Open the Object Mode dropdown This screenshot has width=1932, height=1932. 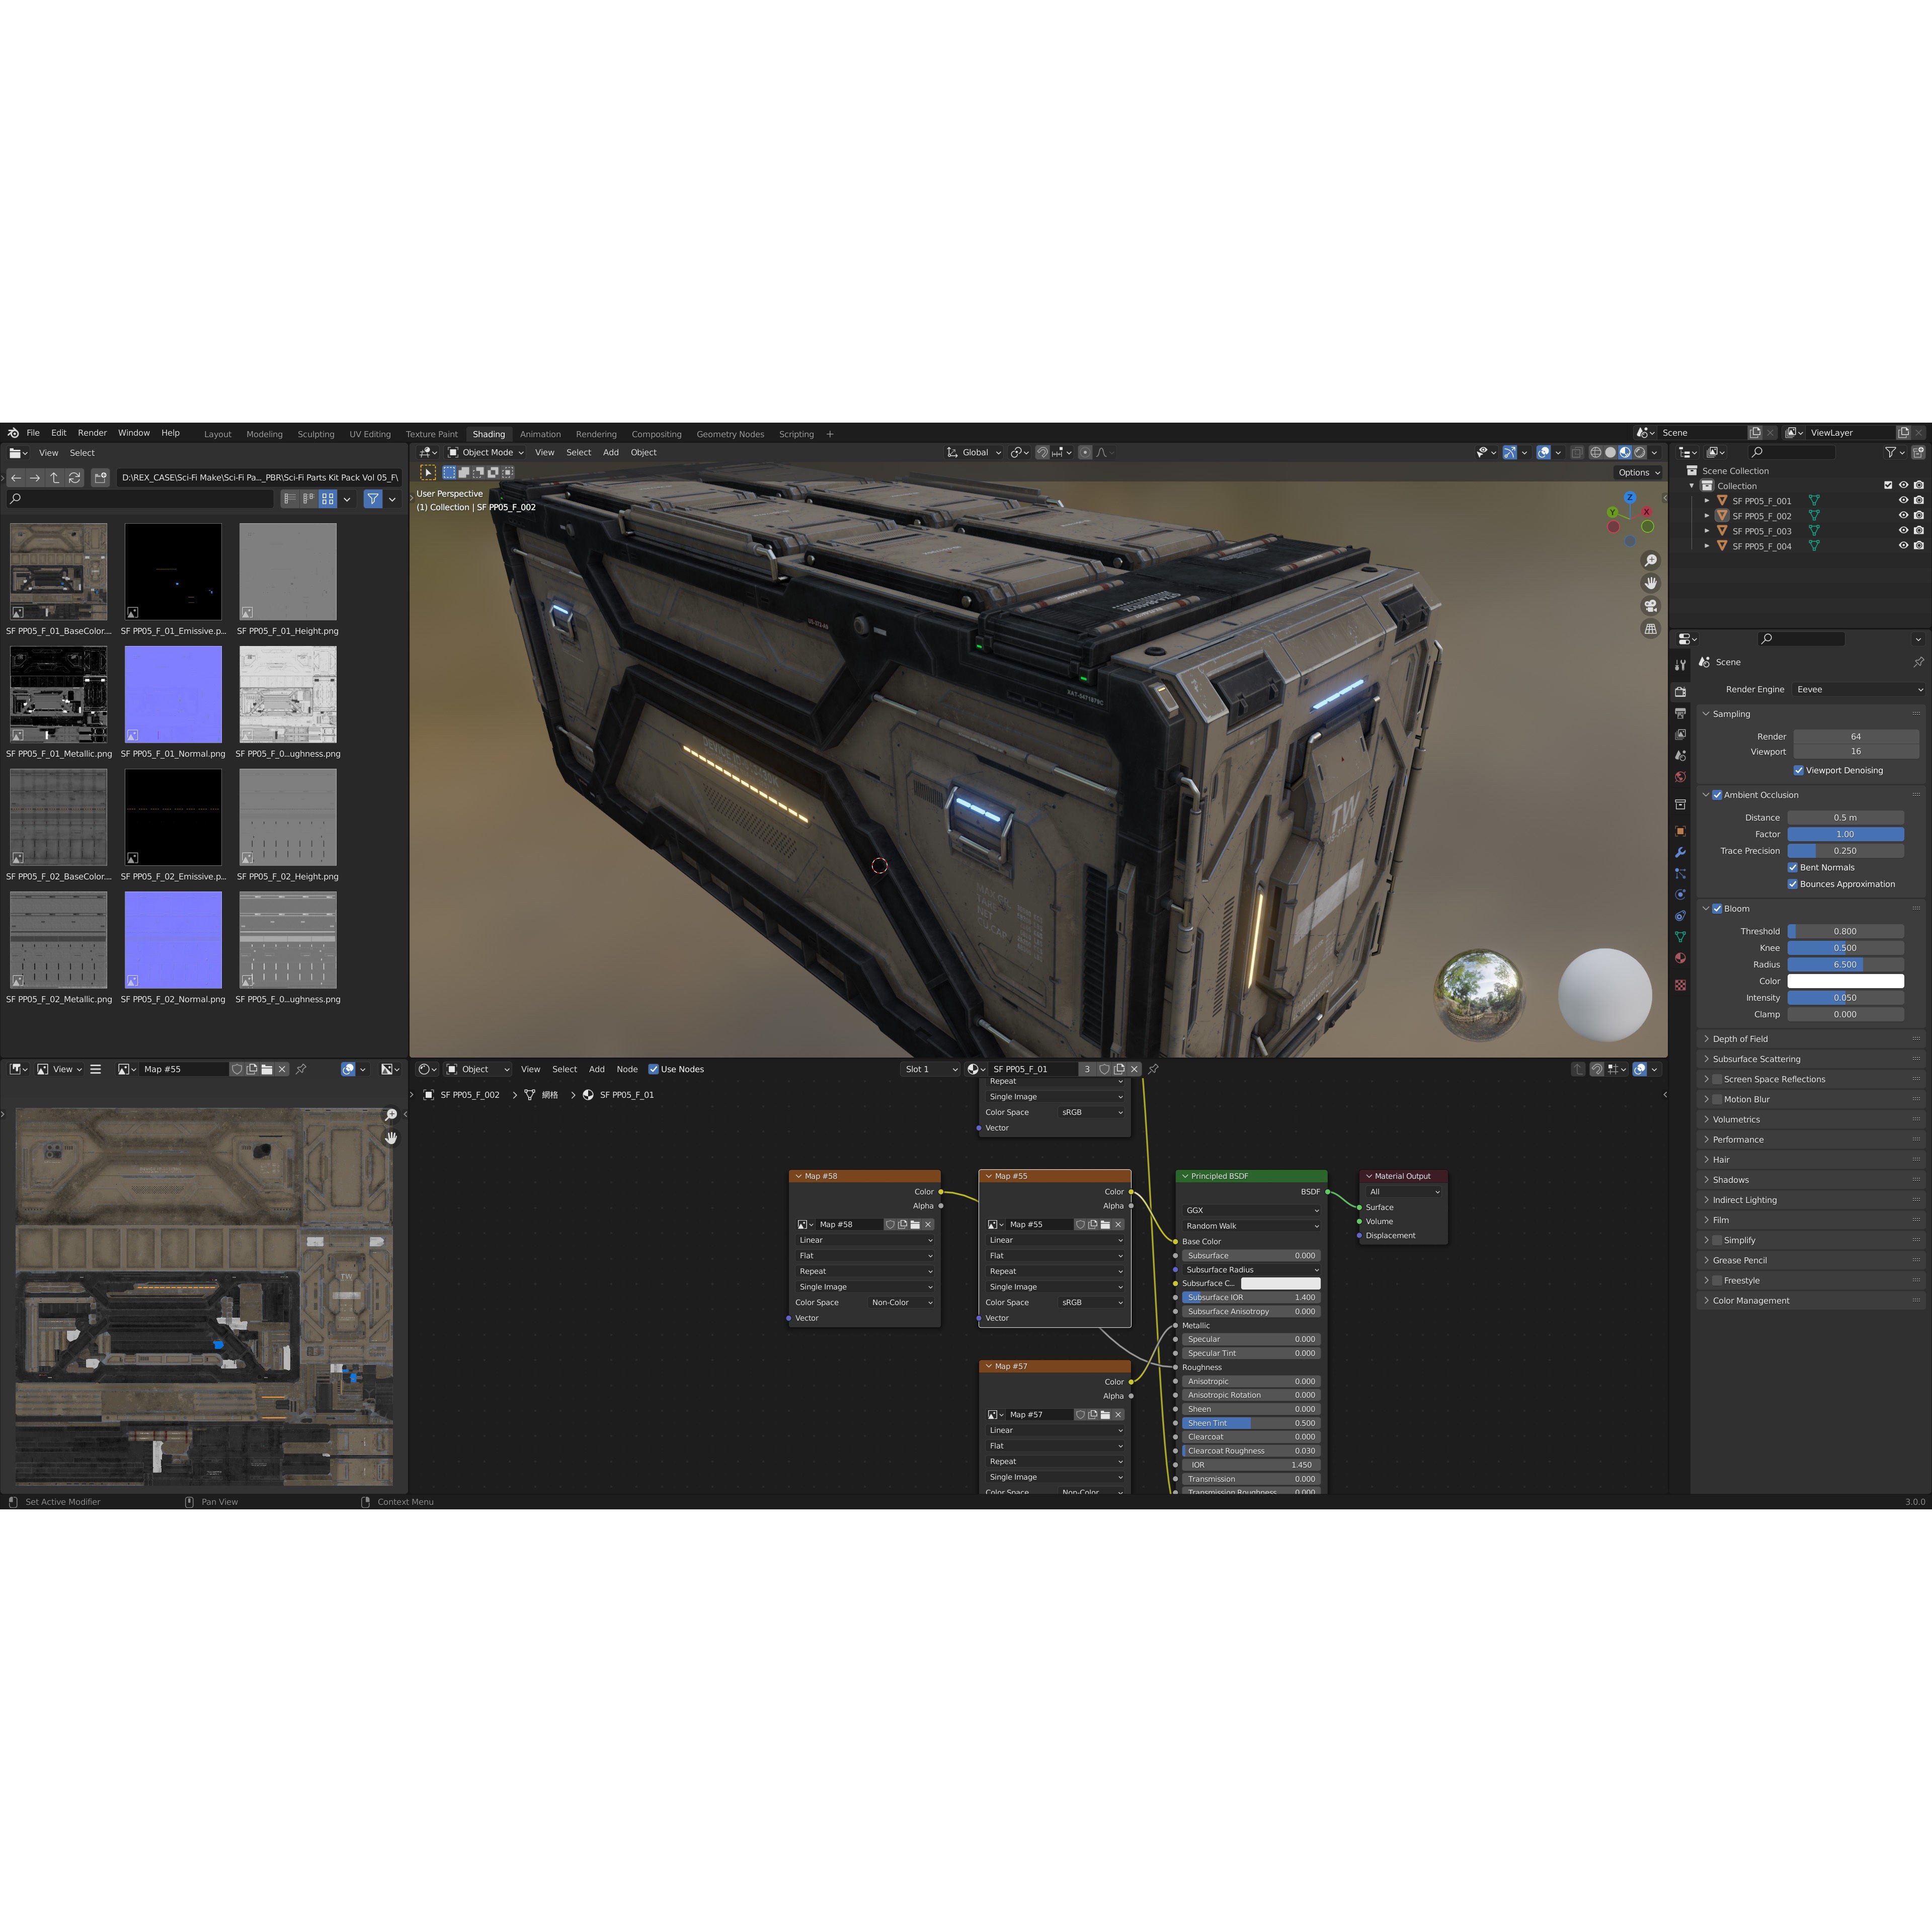click(x=485, y=452)
